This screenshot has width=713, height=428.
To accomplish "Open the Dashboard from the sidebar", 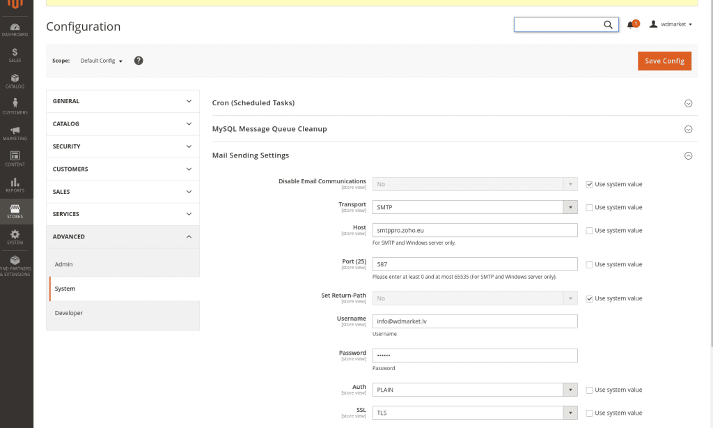I will pos(15,29).
